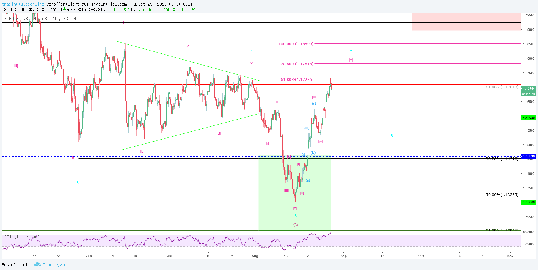Click the 1.12500 price axis label

(x=529, y=217)
